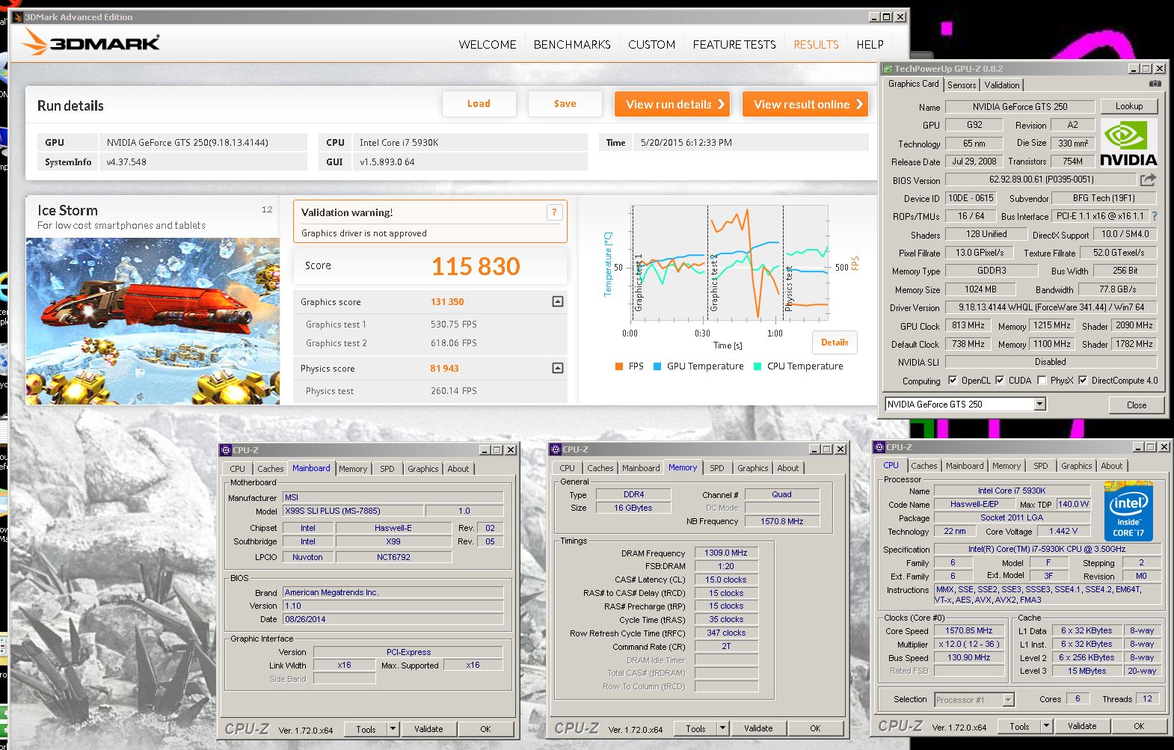Click the Intel Core i7 badge in CPU-Z
Screen dimensions: 1174x750
tap(1128, 511)
